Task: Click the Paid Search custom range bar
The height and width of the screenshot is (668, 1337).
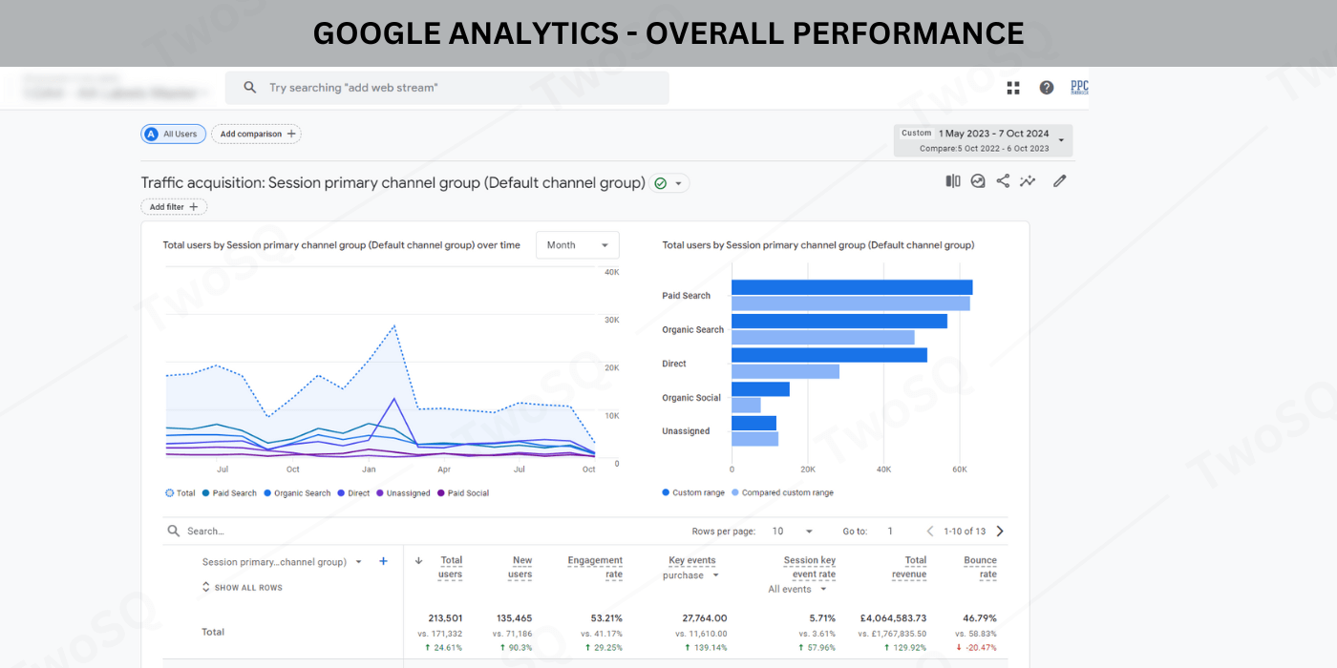Action: click(851, 287)
